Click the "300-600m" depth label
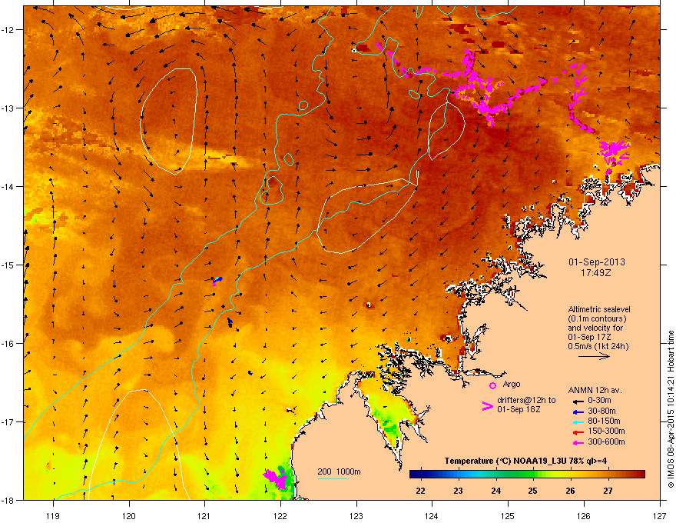The image size is (676, 523). (606, 441)
